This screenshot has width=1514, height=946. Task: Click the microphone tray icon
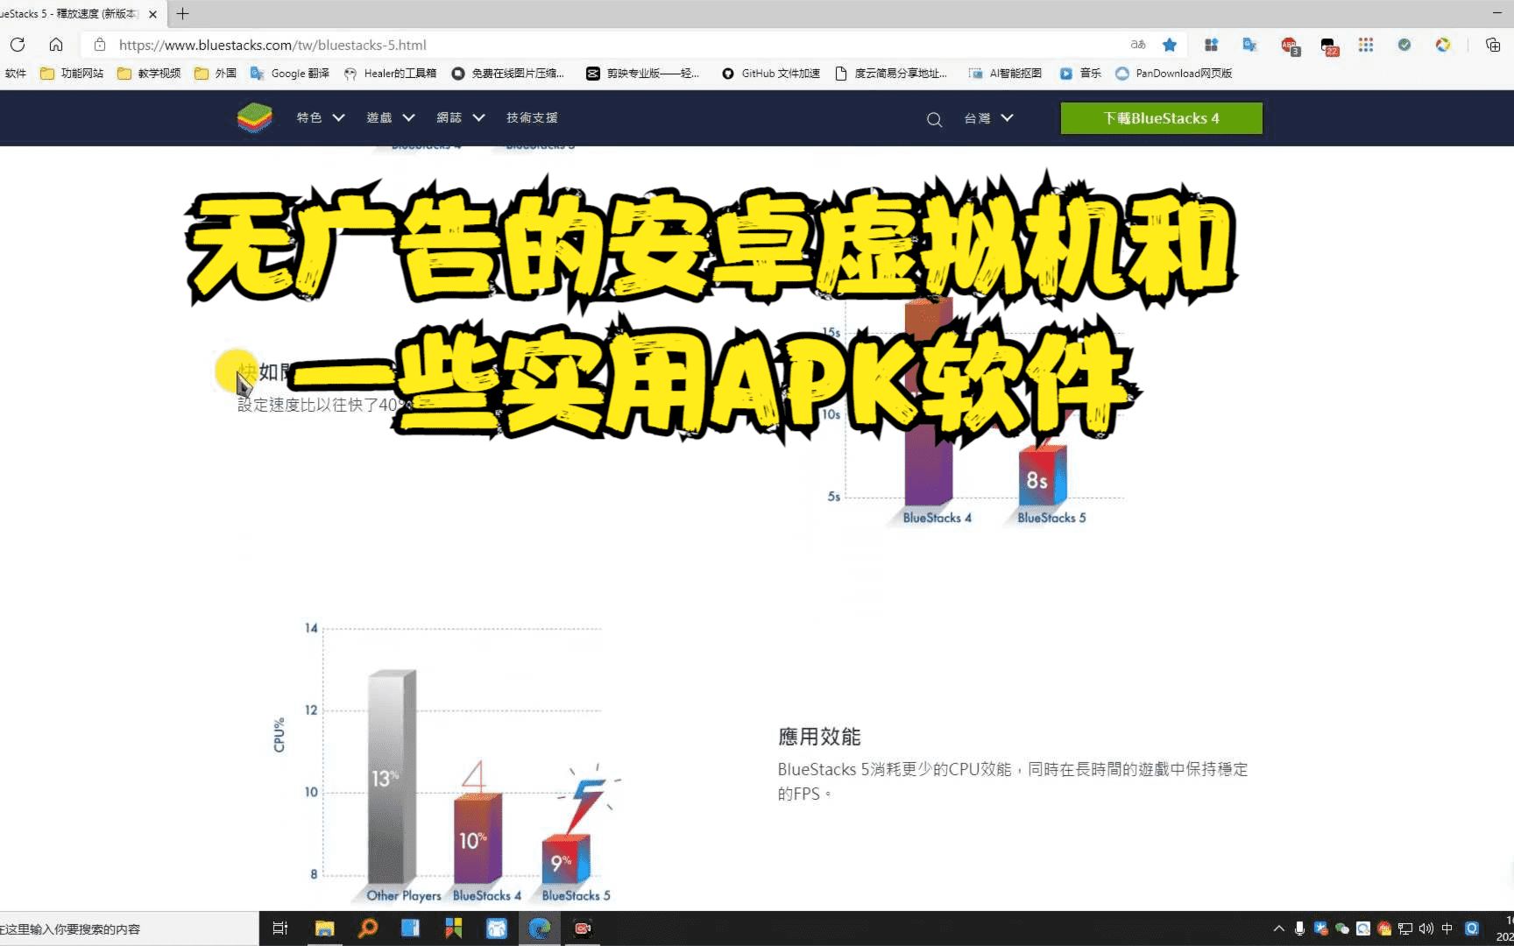pos(1299,928)
